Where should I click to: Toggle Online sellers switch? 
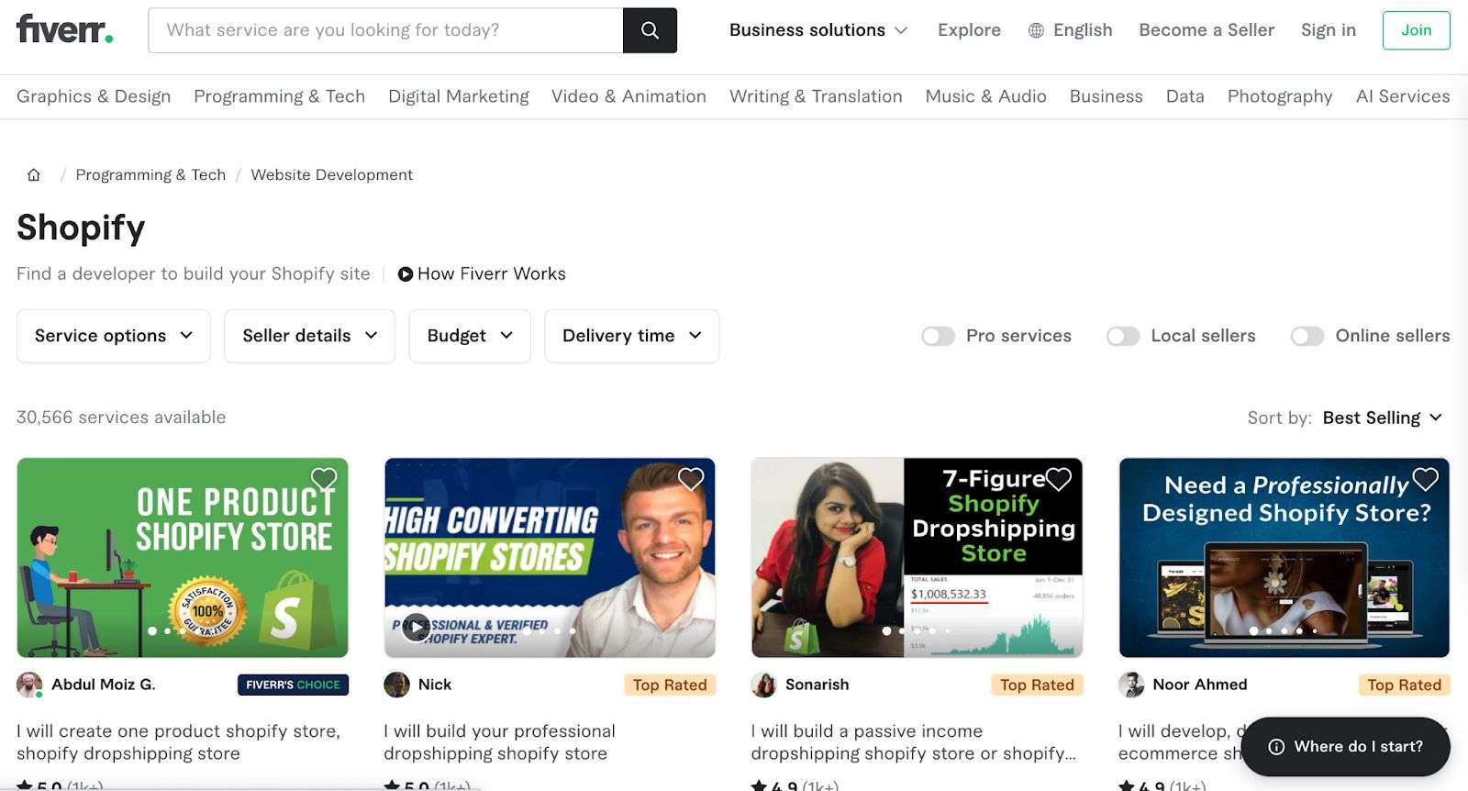click(1307, 337)
